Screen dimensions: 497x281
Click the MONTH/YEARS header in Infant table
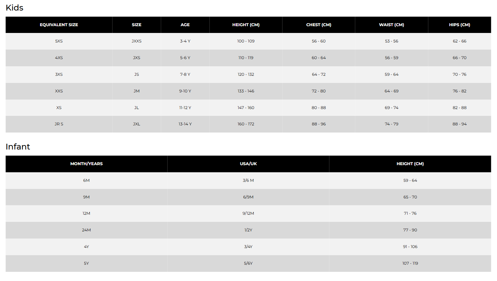coord(86,164)
